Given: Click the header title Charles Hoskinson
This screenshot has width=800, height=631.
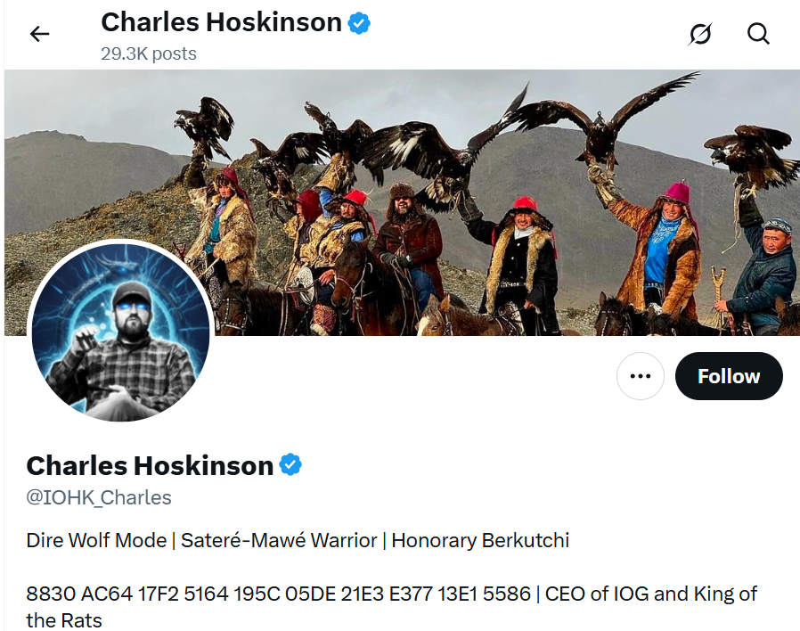Looking at the screenshot, I should click(222, 22).
